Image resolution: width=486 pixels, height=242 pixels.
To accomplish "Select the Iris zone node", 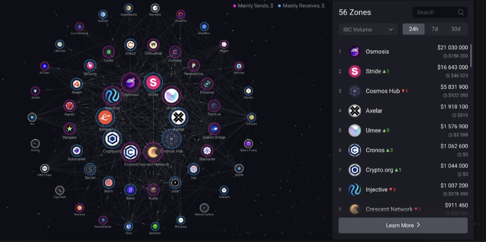I will pos(193,169).
